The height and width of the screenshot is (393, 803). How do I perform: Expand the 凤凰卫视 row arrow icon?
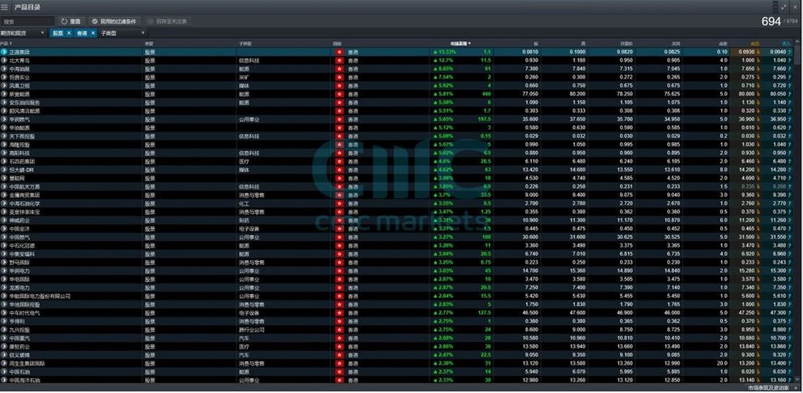click(4, 86)
